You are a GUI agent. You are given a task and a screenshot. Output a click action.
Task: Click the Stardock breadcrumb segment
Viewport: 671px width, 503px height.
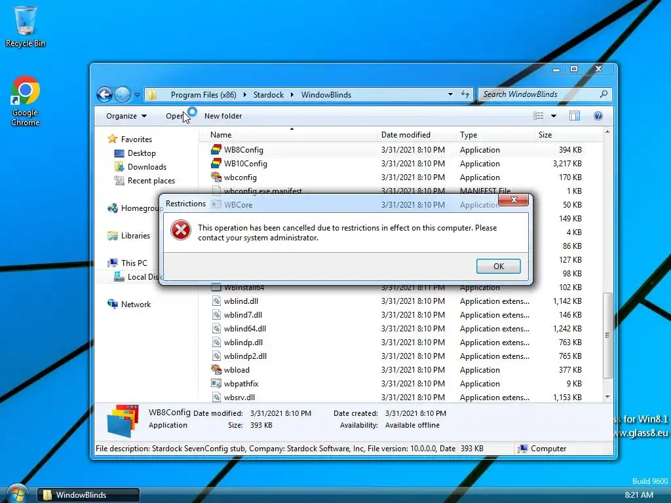coord(268,94)
